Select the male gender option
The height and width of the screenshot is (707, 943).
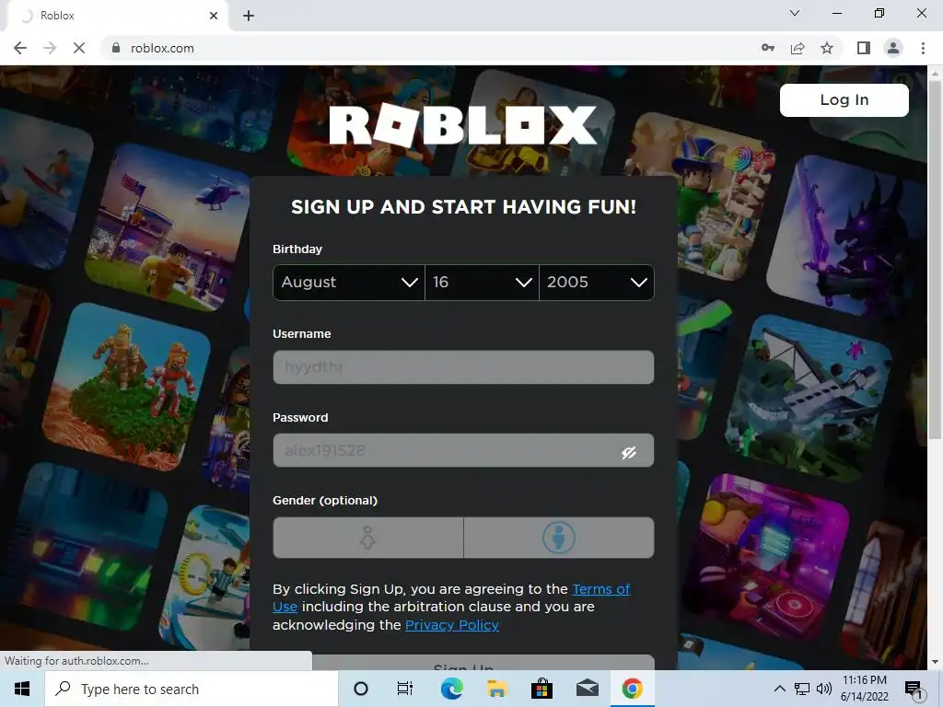point(559,538)
